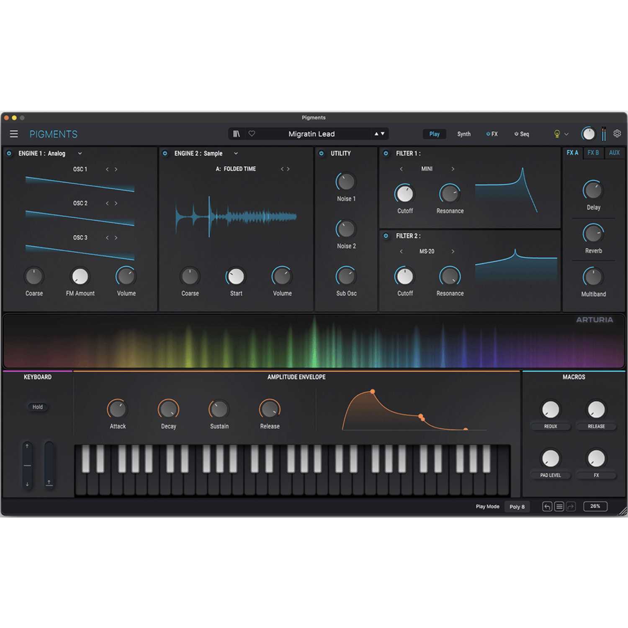
Task: Open the Migratin Lead preset name menu
Action: tap(311, 134)
